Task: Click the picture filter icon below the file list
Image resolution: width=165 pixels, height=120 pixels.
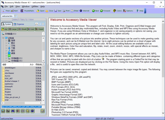Action: click(3, 111)
